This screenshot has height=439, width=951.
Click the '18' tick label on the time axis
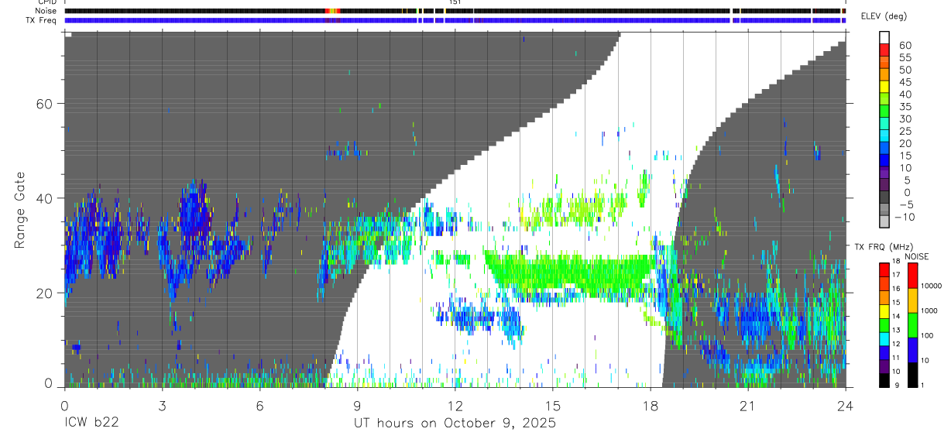point(650,405)
